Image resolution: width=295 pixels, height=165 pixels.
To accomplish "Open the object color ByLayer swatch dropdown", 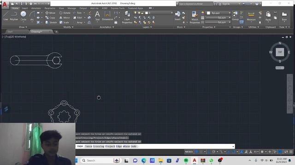I will [218, 13].
